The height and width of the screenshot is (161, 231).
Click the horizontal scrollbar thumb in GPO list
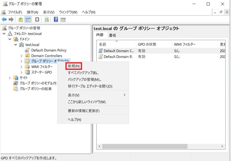[145, 146]
